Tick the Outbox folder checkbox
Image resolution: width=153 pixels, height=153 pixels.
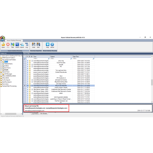[1, 66]
